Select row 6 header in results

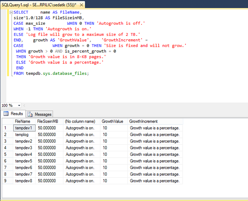coord(7,161)
